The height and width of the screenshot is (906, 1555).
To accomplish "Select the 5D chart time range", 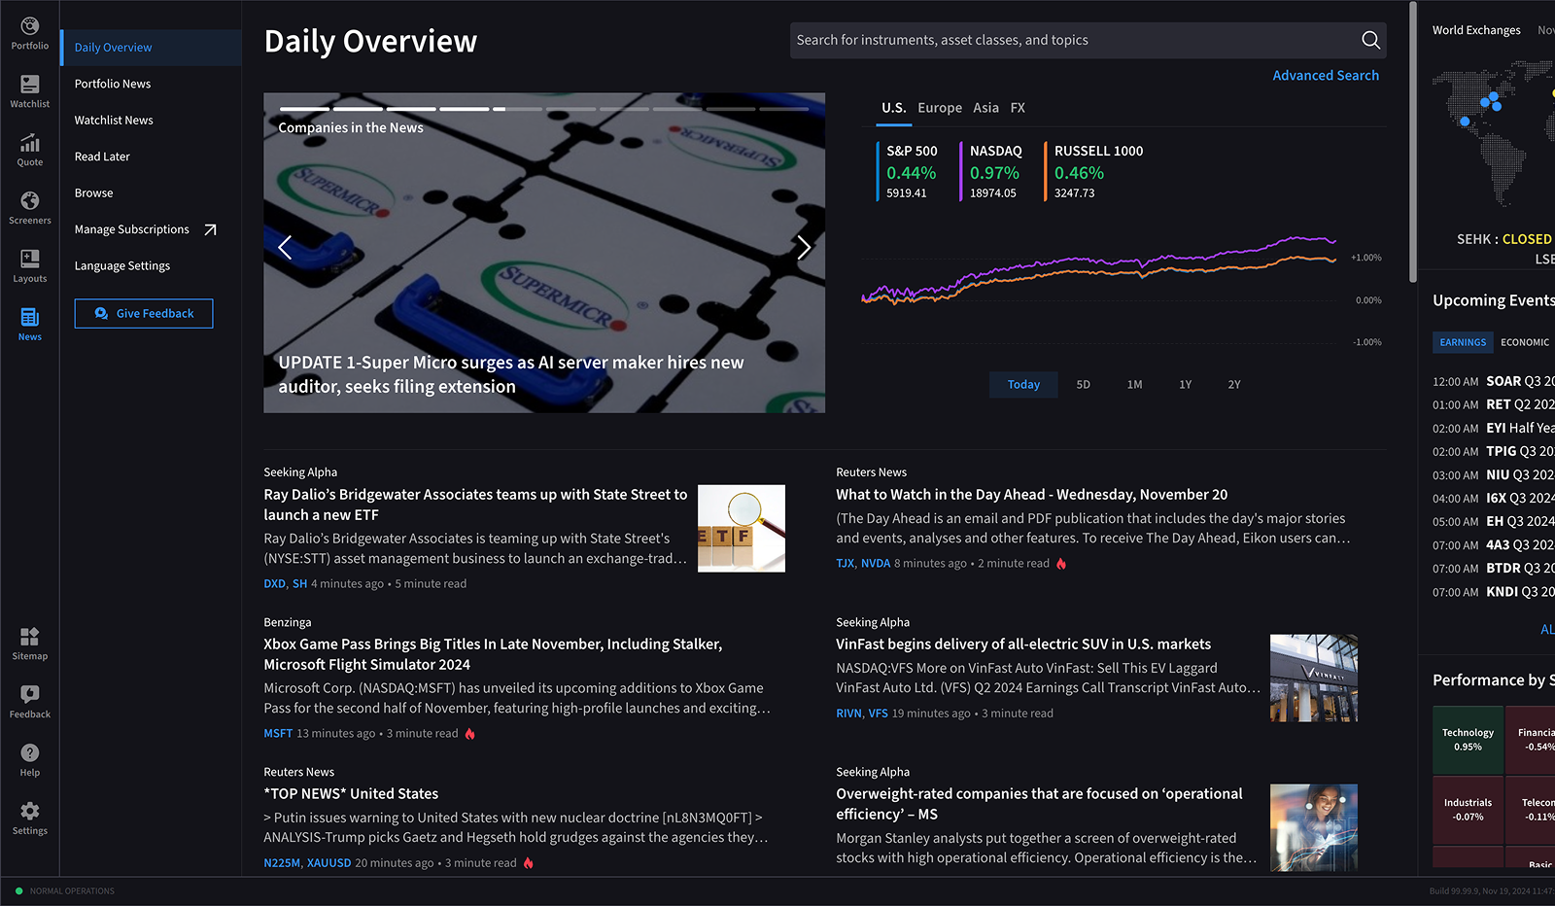I will (1083, 385).
